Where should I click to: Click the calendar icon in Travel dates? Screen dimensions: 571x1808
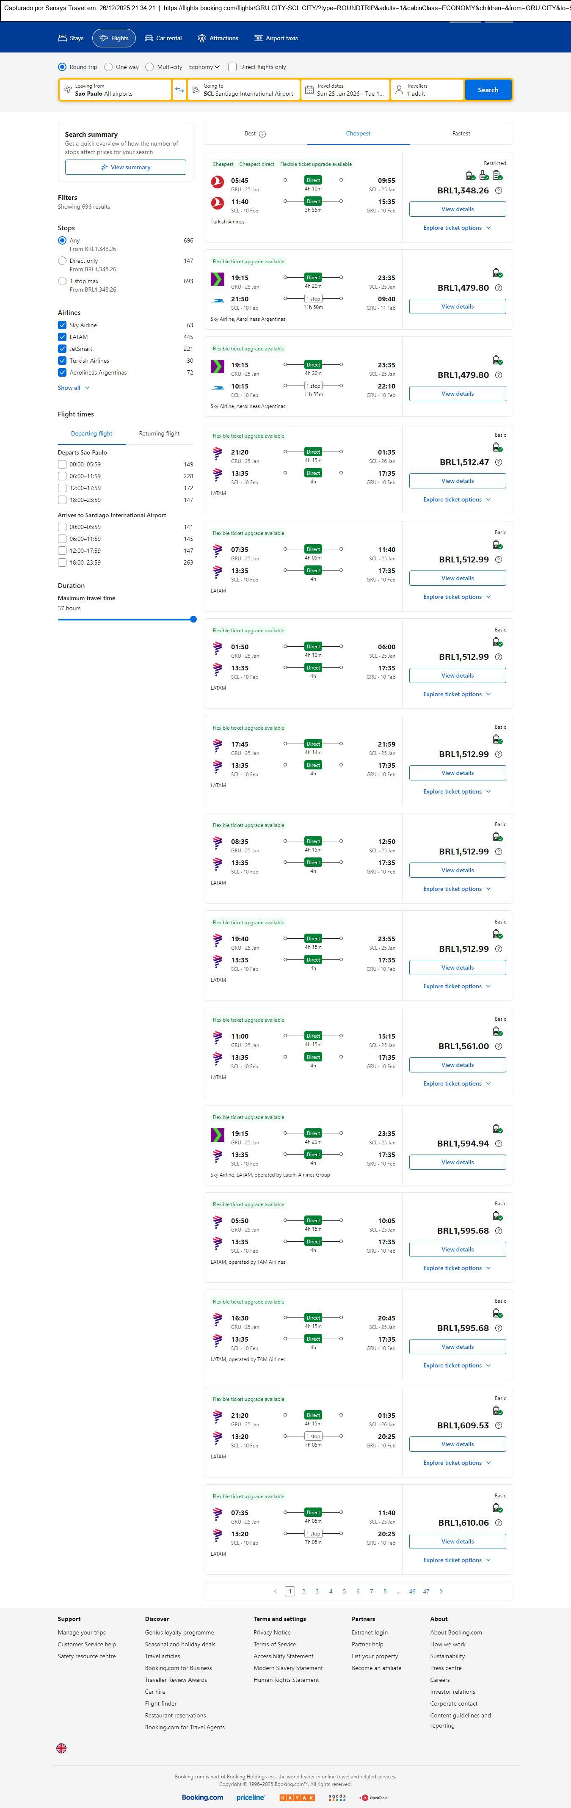point(309,90)
